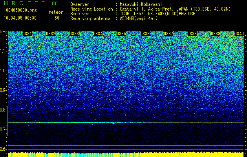The height and width of the screenshot is (157, 247).
Task: Click the timestamp 10.04.05 08:30
Action: pyautogui.click(x=20, y=18)
